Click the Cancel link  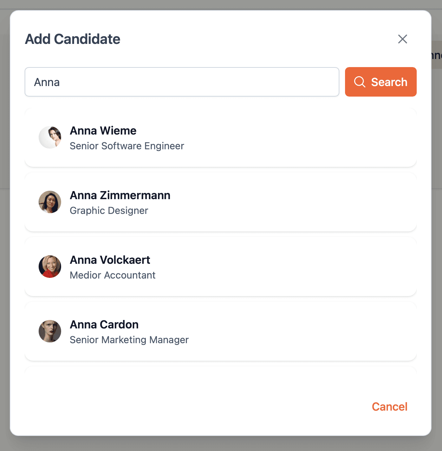tap(389, 406)
